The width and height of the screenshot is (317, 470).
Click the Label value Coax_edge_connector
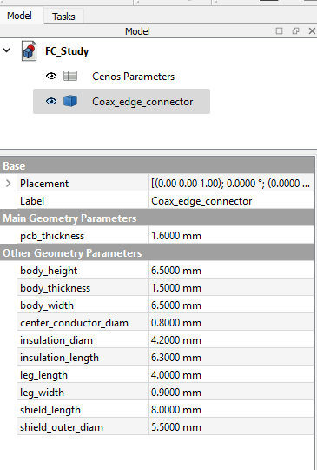[201, 201]
